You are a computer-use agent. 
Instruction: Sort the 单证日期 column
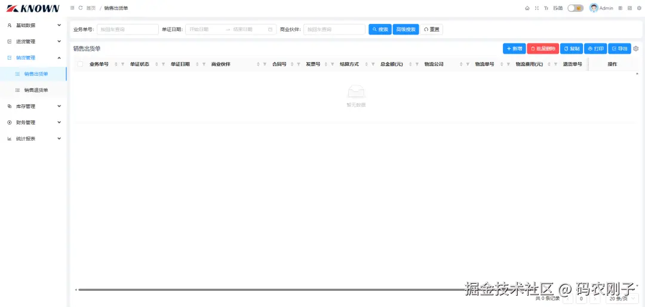click(x=198, y=64)
